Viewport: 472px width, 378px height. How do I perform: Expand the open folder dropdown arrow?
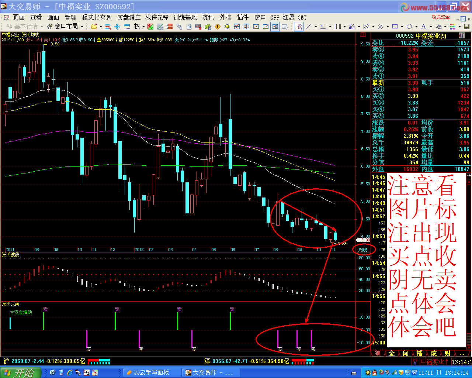click(100, 27)
